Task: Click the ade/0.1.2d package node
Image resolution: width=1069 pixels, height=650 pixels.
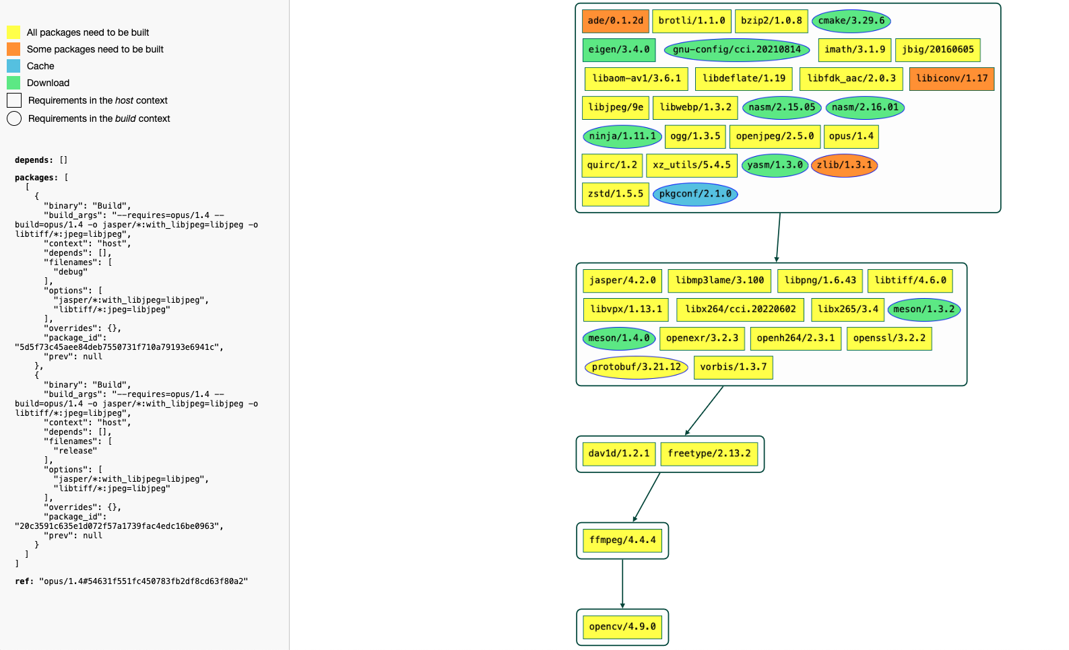Action: pyautogui.click(x=615, y=21)
